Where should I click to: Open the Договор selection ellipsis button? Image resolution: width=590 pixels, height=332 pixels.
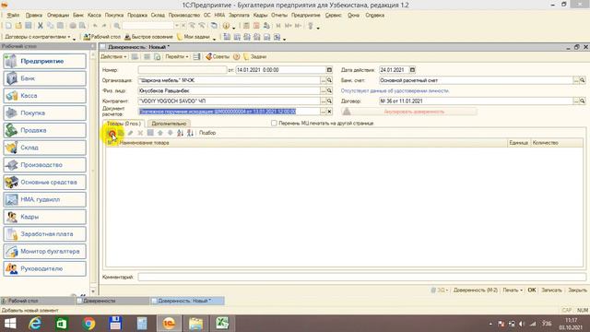click(576, 101)
